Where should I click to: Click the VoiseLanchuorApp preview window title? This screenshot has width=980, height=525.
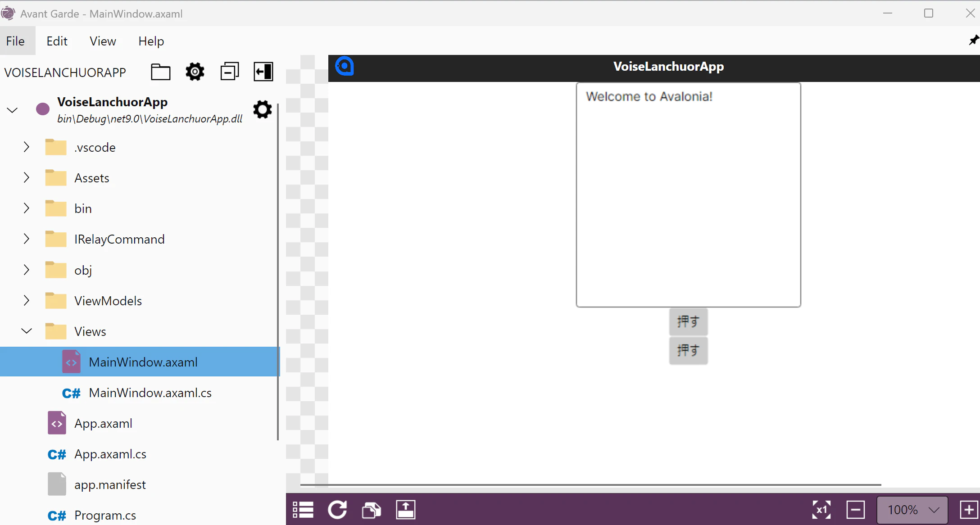[x=668, y=67]
